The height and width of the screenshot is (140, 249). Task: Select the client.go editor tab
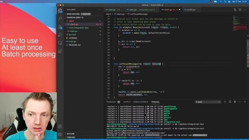pos(171,10)
